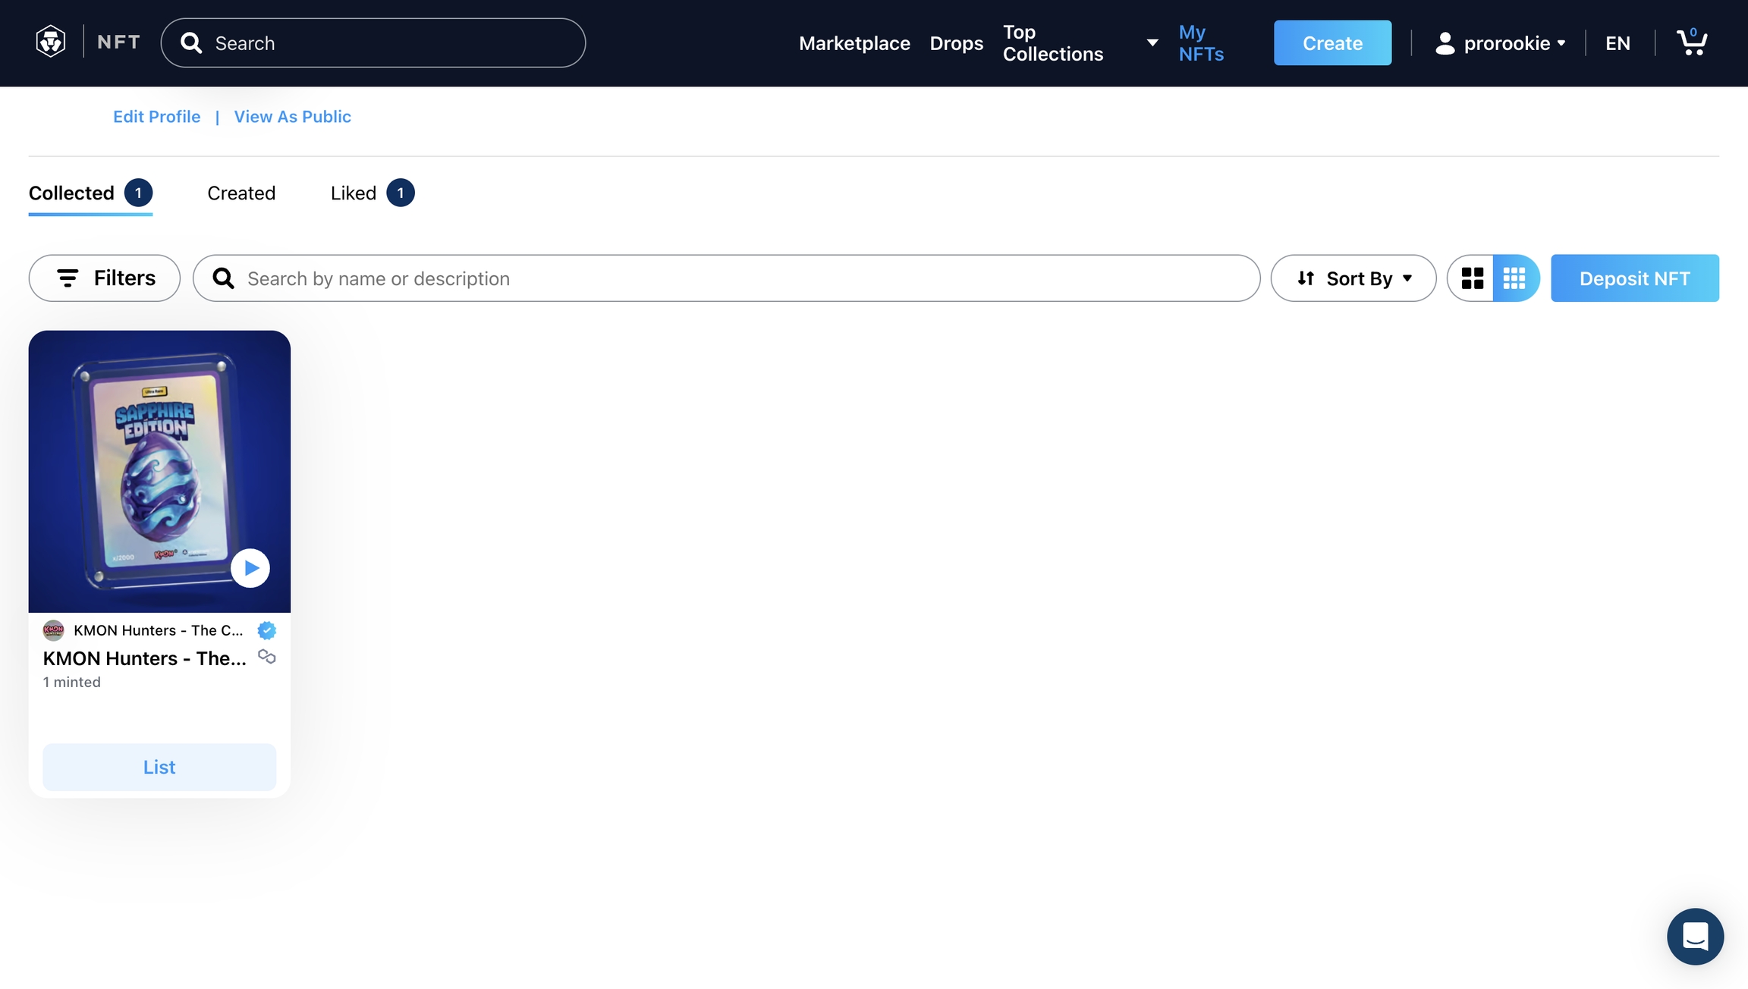Screen dimensions: 1748x989
Task: Click the Crypto.com NFT logo icon
Action: (x=51, y=42)
